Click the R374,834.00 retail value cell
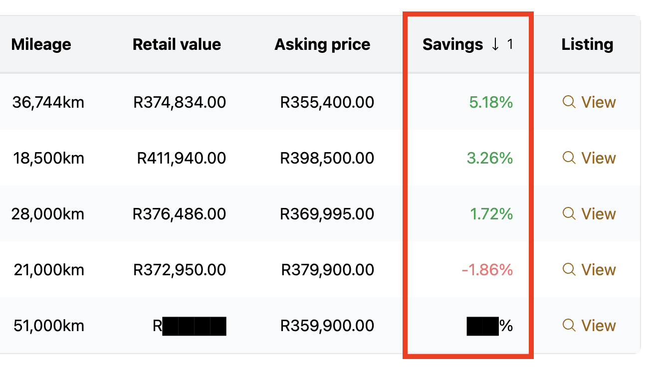The width and height of the screenshot is (655, 373). point(180,102)
